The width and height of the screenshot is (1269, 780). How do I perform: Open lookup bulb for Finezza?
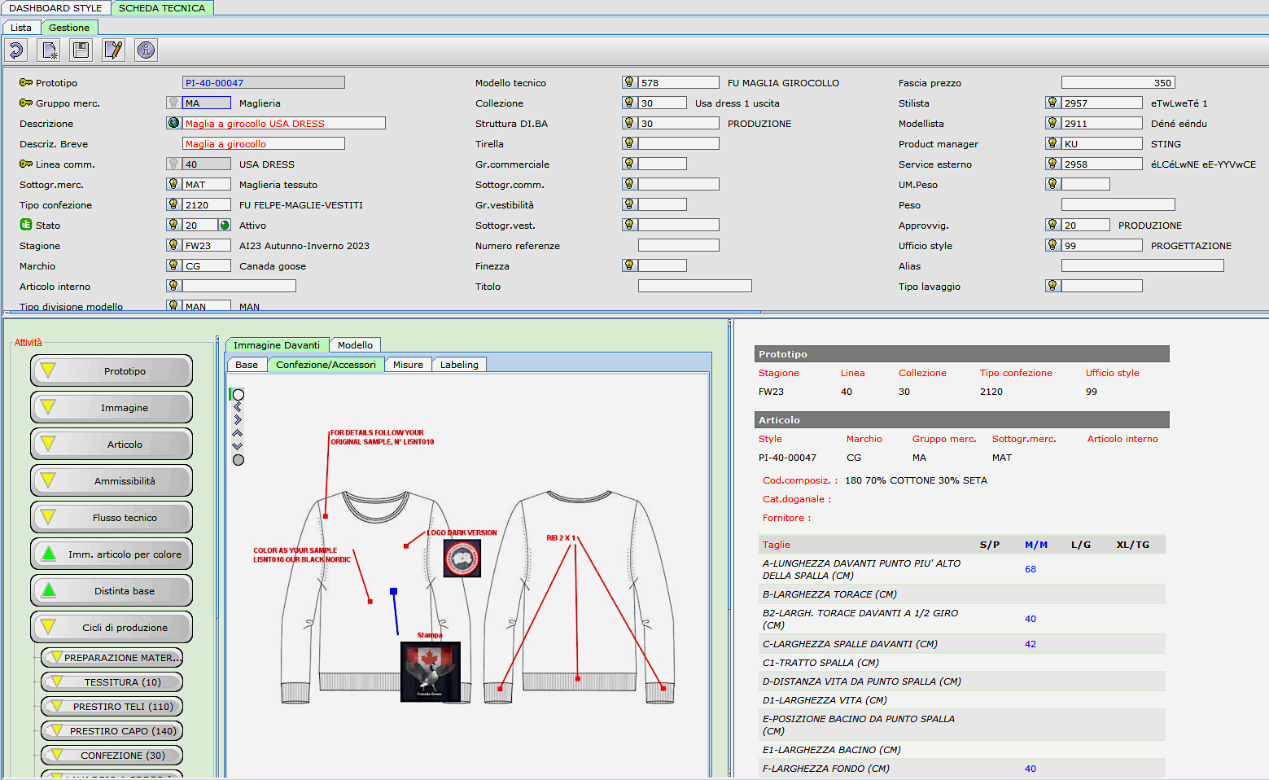coord(629,265)
